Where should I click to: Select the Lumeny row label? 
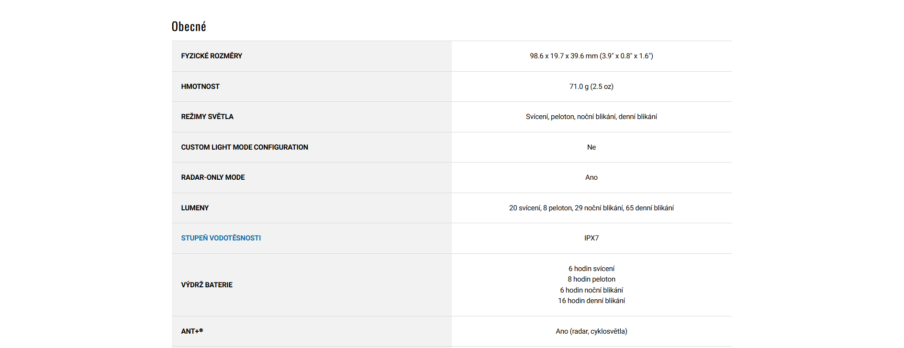pos(195,208)
